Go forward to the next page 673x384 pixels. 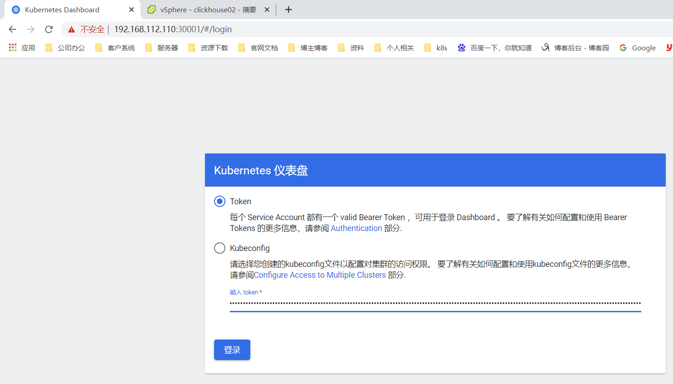coord(30,30)
